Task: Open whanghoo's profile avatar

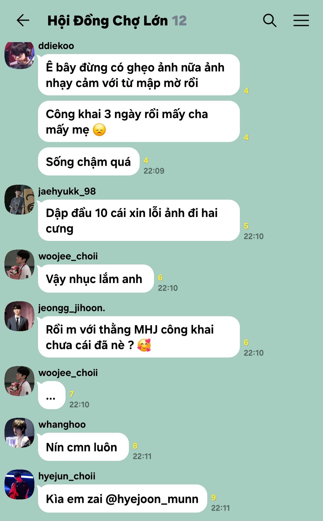Action: point(19,433)
